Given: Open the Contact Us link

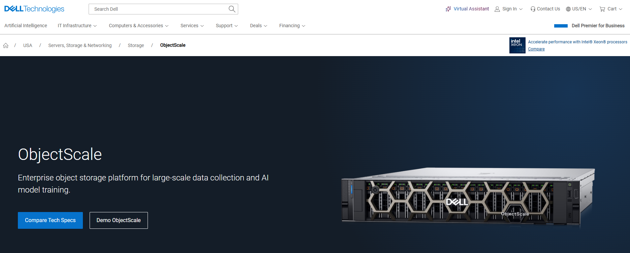Looking at the screenshot, I should (x=548, y=9).
